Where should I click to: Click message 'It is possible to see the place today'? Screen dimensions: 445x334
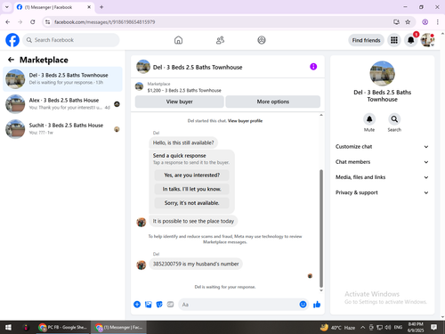pyautogui.click(x=193, y=221)
